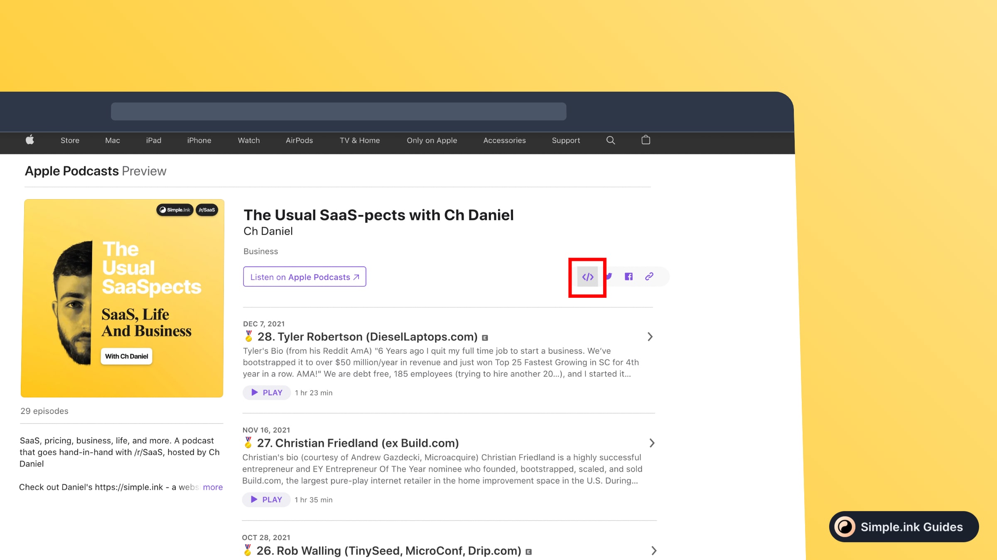The height and width of the screenshot is (560, 997).
Task: Expand episode 27 Christian Friedland chevron
Action: 652,443
